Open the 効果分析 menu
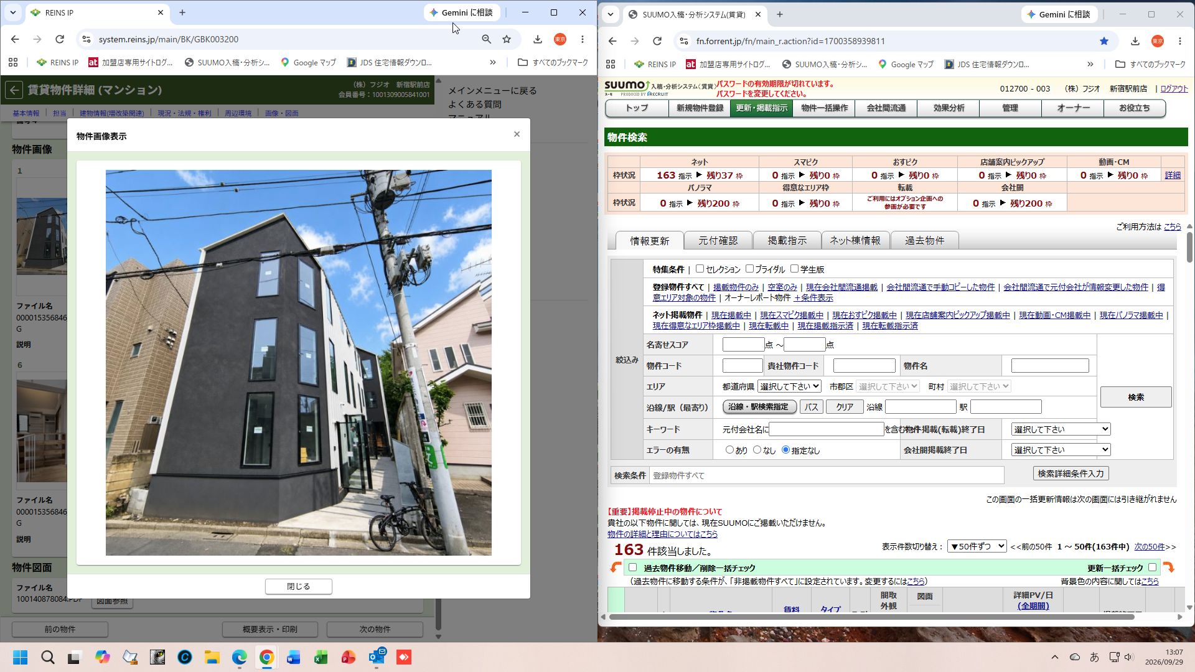Screen dimensions: 1195x672 949,108
